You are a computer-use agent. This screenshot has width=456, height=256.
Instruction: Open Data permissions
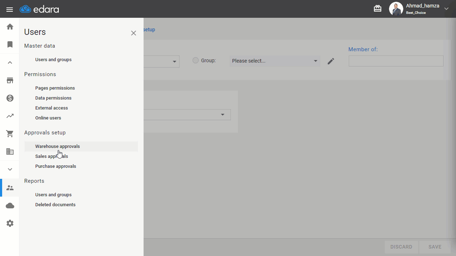(53, 98)
